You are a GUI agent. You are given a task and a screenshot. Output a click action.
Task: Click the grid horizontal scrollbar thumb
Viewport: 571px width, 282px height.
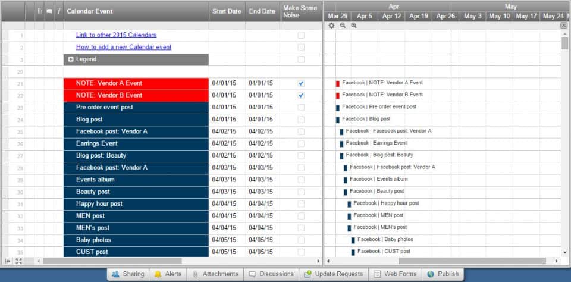tap(112, 261)
